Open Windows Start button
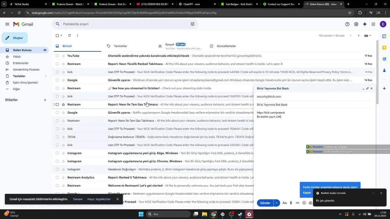The width and height of the screenshot is (390, 219). pos(141,214)
